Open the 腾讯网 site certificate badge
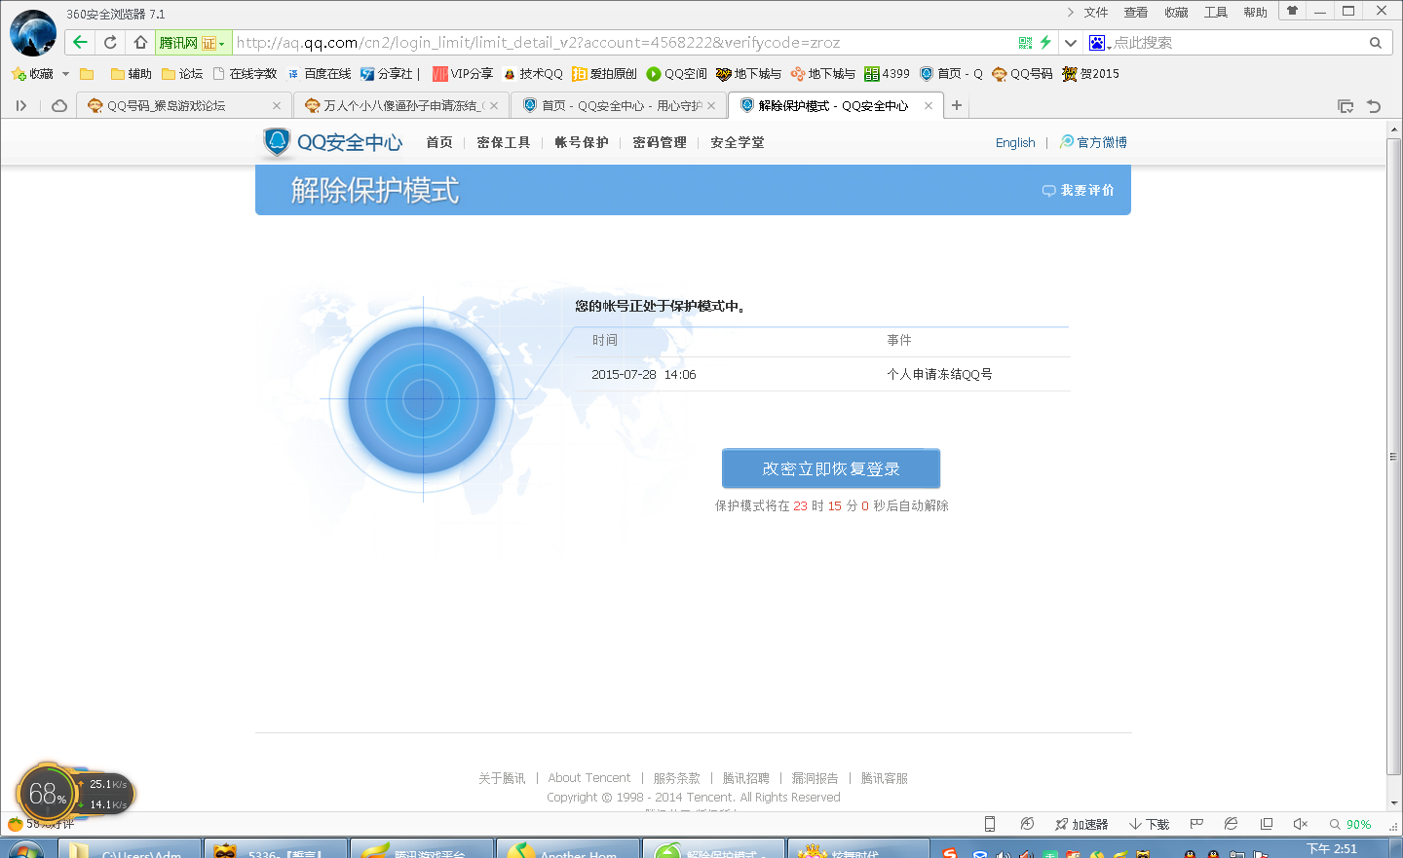The image size is (1403, 858). coord(192,43)
